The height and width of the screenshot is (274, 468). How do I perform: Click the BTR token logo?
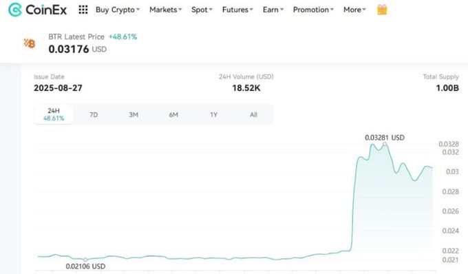point(30,43)
